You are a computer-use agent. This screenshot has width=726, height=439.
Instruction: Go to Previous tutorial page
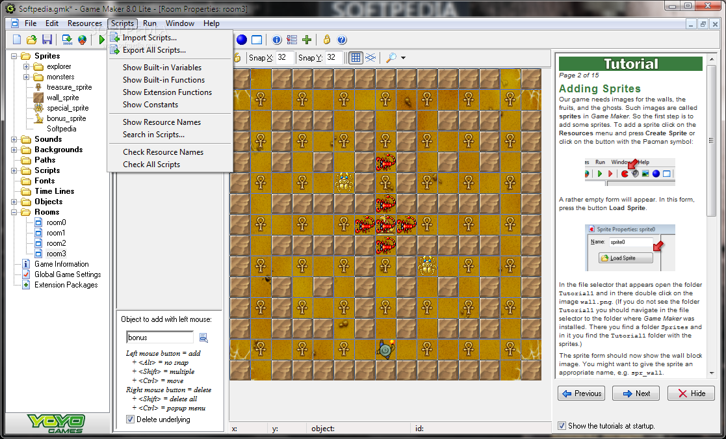point(582,393)
